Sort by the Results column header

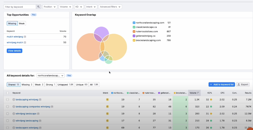[x=248, y=93]
